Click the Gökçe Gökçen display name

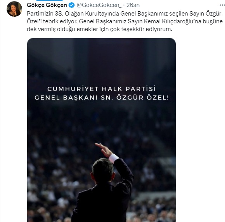pyautogui.click(x=47, y=5)
